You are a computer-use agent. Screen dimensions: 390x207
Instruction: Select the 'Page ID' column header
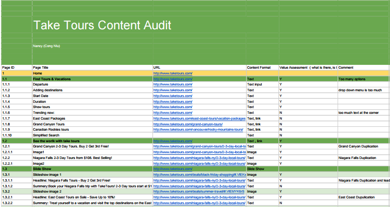[x=17, y=68]
